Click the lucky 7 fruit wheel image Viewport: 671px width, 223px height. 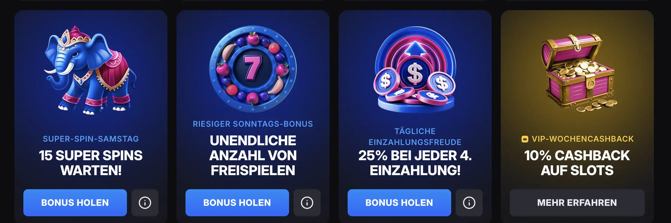(x=253, y=69)
